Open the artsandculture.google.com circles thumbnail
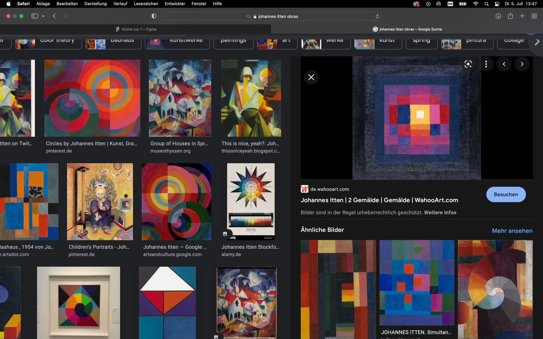The height and width of the screenshot is (339, 543). pyautogui.click(x=176, y=202)
